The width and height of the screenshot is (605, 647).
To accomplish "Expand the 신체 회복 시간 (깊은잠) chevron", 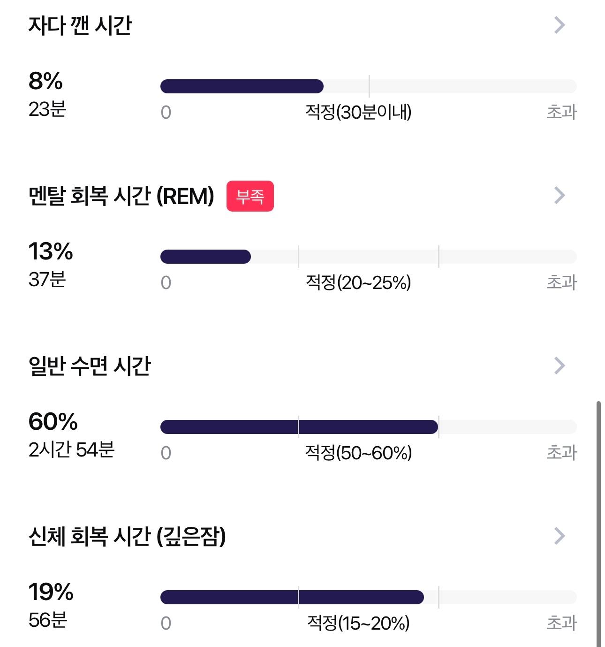I will tap(560, 536).
